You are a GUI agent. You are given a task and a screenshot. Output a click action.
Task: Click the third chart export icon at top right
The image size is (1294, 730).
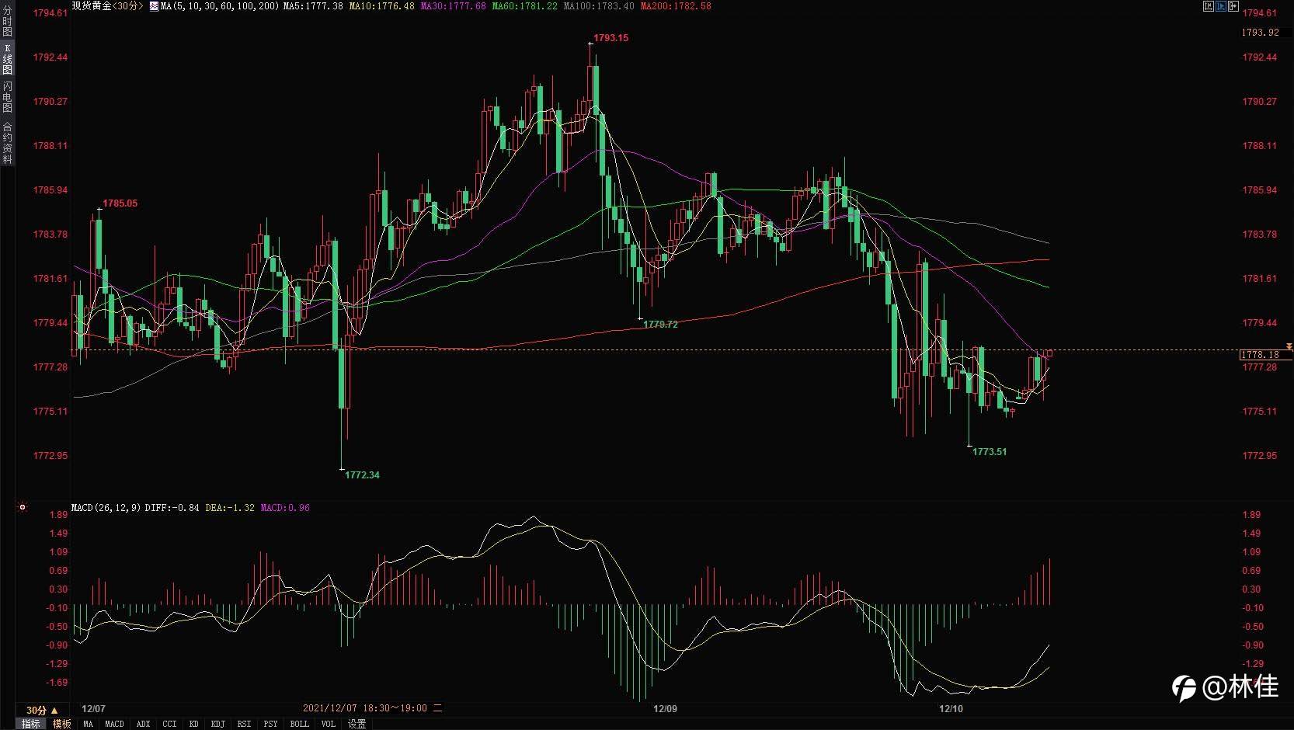pos(1233,6)
